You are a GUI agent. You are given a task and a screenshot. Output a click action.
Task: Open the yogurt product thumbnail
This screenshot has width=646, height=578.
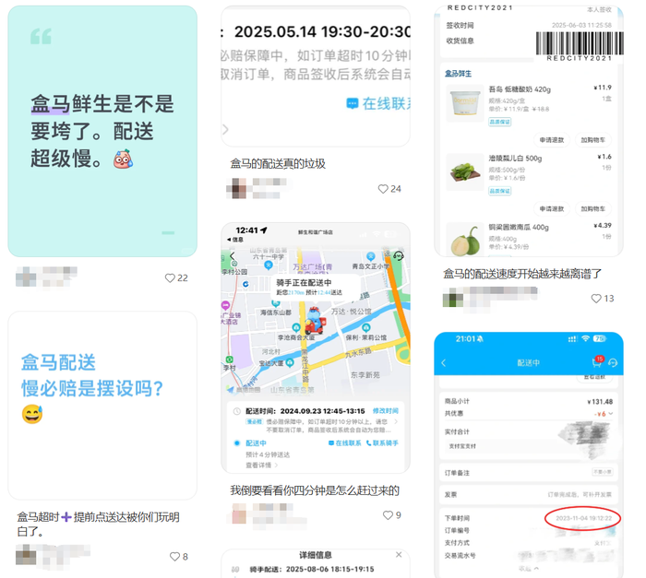coord(465,103)
